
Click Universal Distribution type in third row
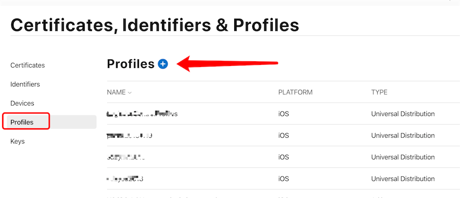(x=403, y=157)
